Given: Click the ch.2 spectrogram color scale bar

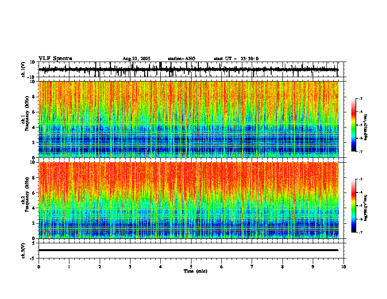Looking at the screenshot, I should click(353, 206).
